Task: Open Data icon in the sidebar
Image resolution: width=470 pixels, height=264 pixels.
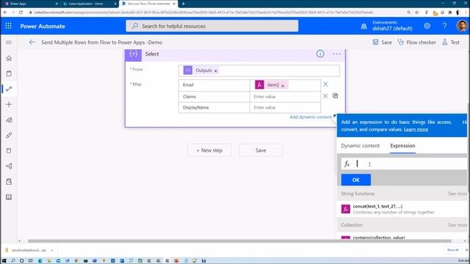Action: point(9,150)
